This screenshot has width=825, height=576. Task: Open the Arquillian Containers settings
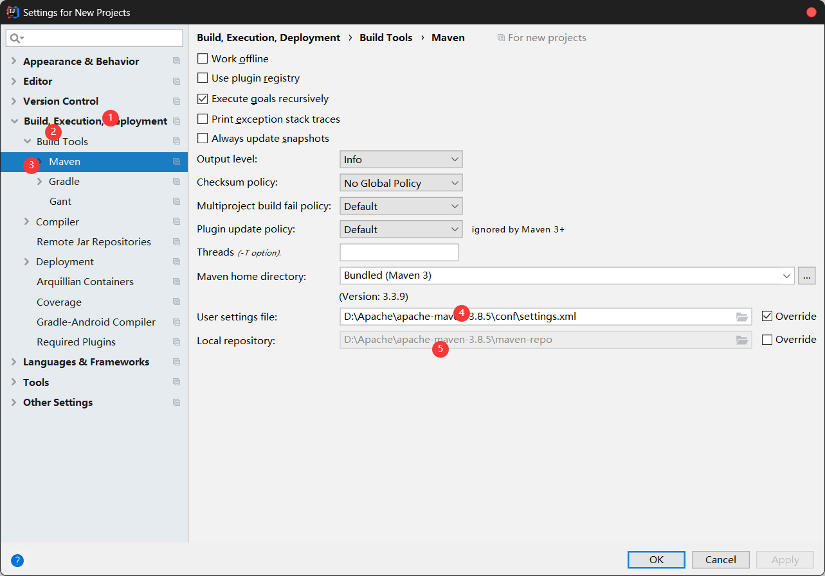click(x=85, y=281)
